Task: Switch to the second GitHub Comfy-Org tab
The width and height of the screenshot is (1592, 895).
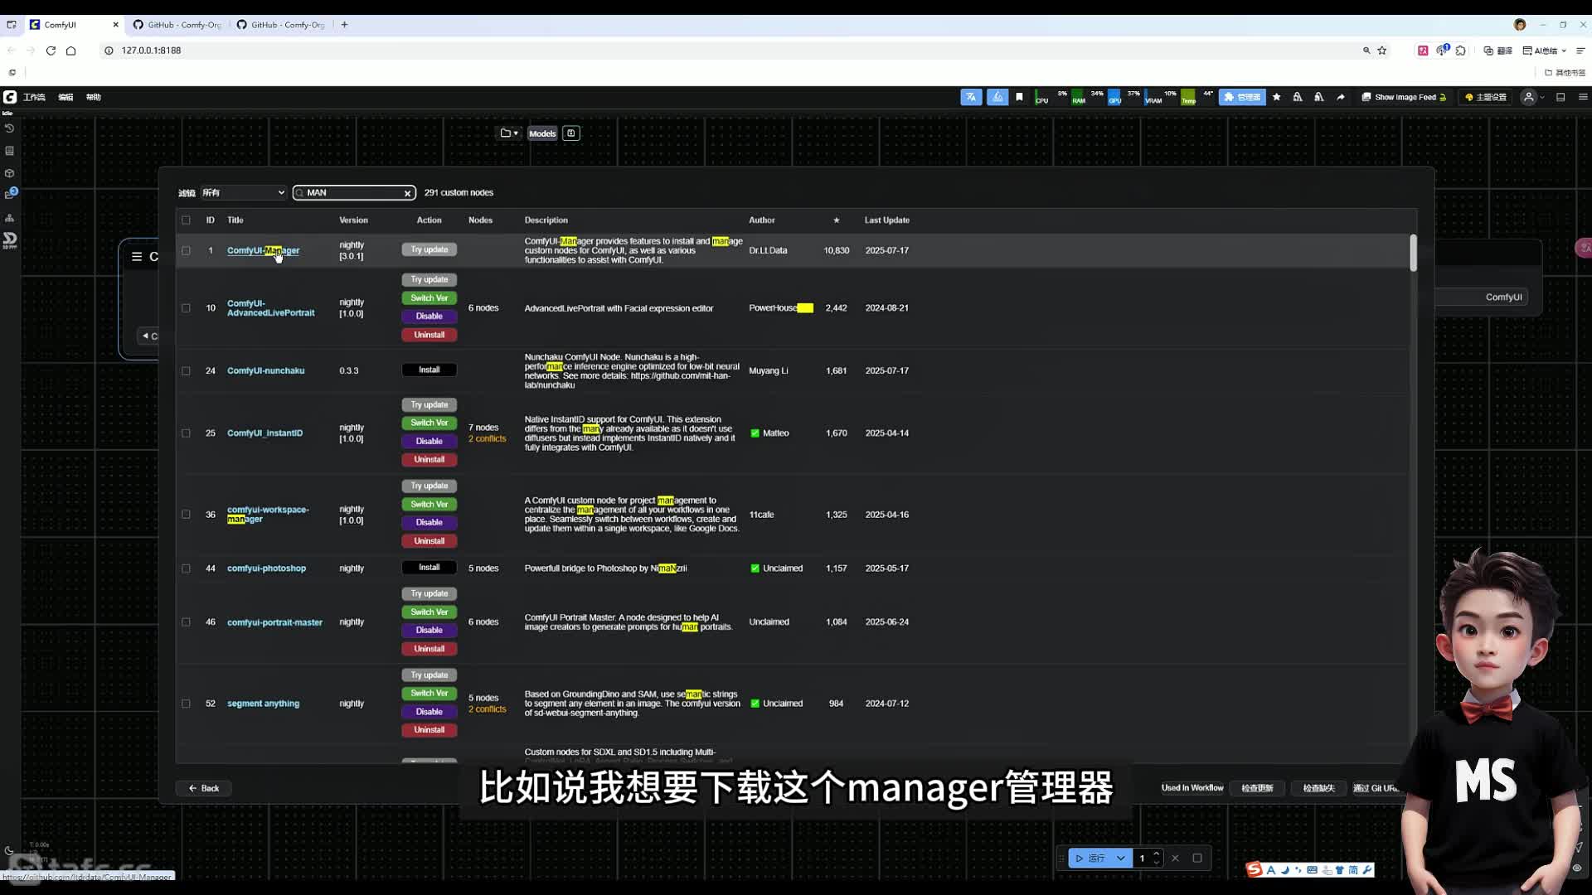Action: (x=281, y=25)
